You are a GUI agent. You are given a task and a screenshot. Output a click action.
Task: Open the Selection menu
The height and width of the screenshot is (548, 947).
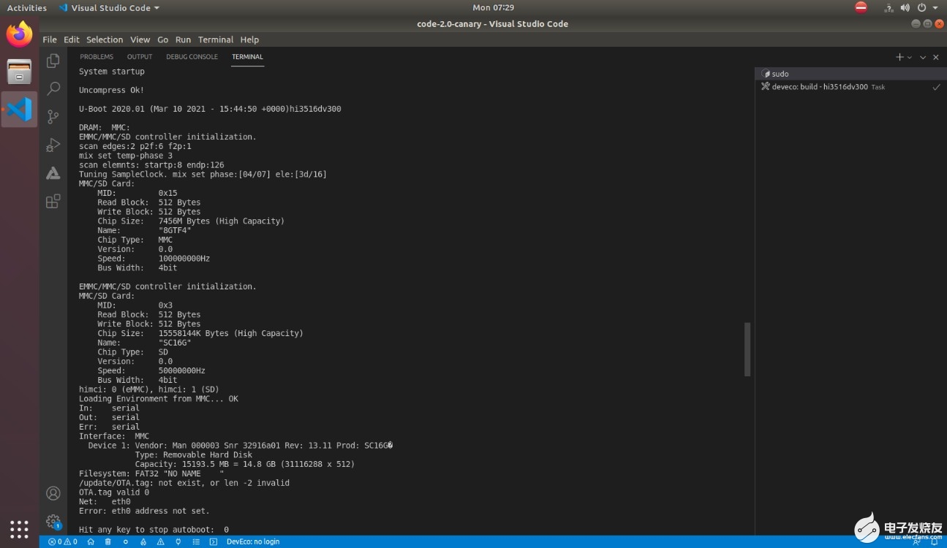pyautogui.click(x=105, y=39)
